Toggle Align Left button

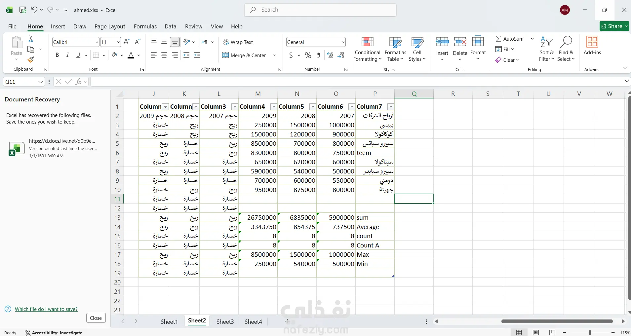154,55
